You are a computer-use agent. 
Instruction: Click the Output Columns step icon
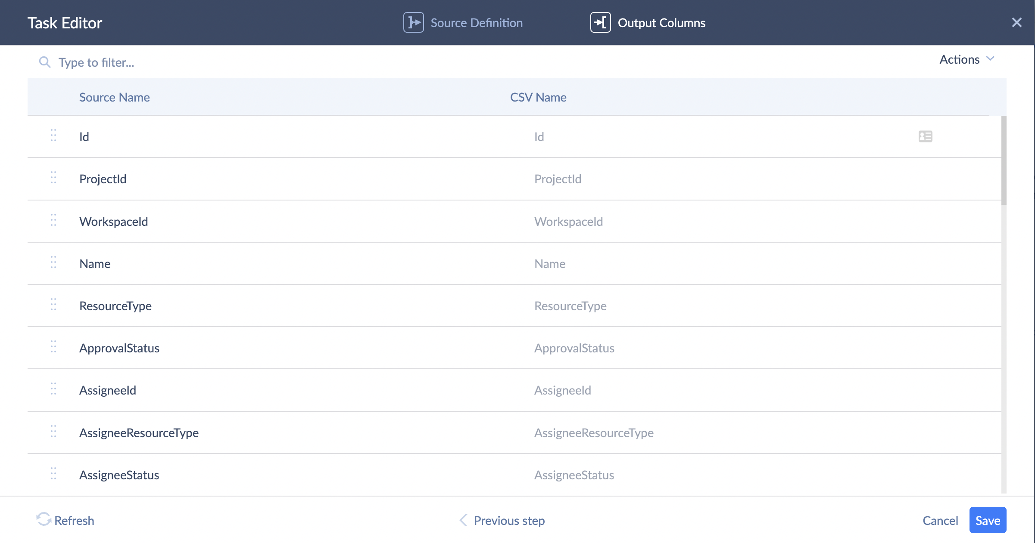tap(600, 22)
